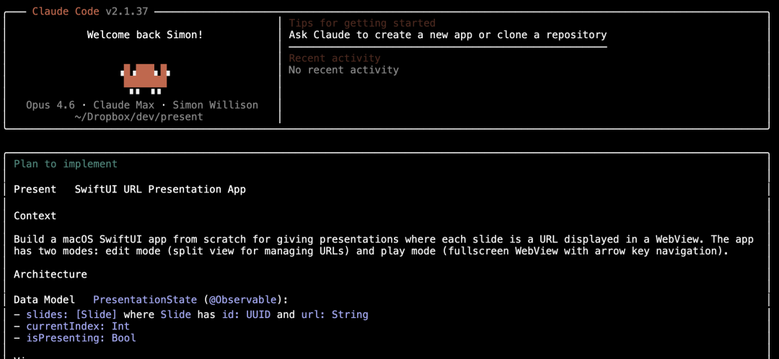Click the Architecture section heading
Image resolution: width=779 pixels, height=359 pixels.
pos(50,274)
